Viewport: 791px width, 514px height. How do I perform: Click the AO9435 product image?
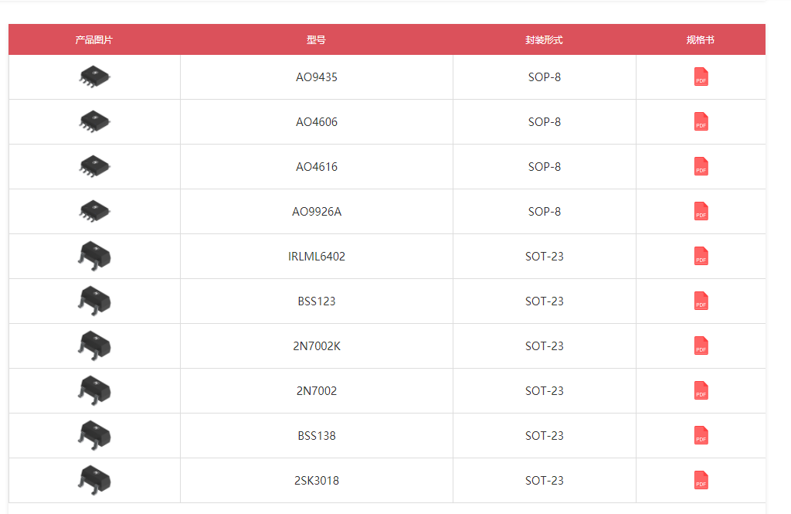point(94,77)
